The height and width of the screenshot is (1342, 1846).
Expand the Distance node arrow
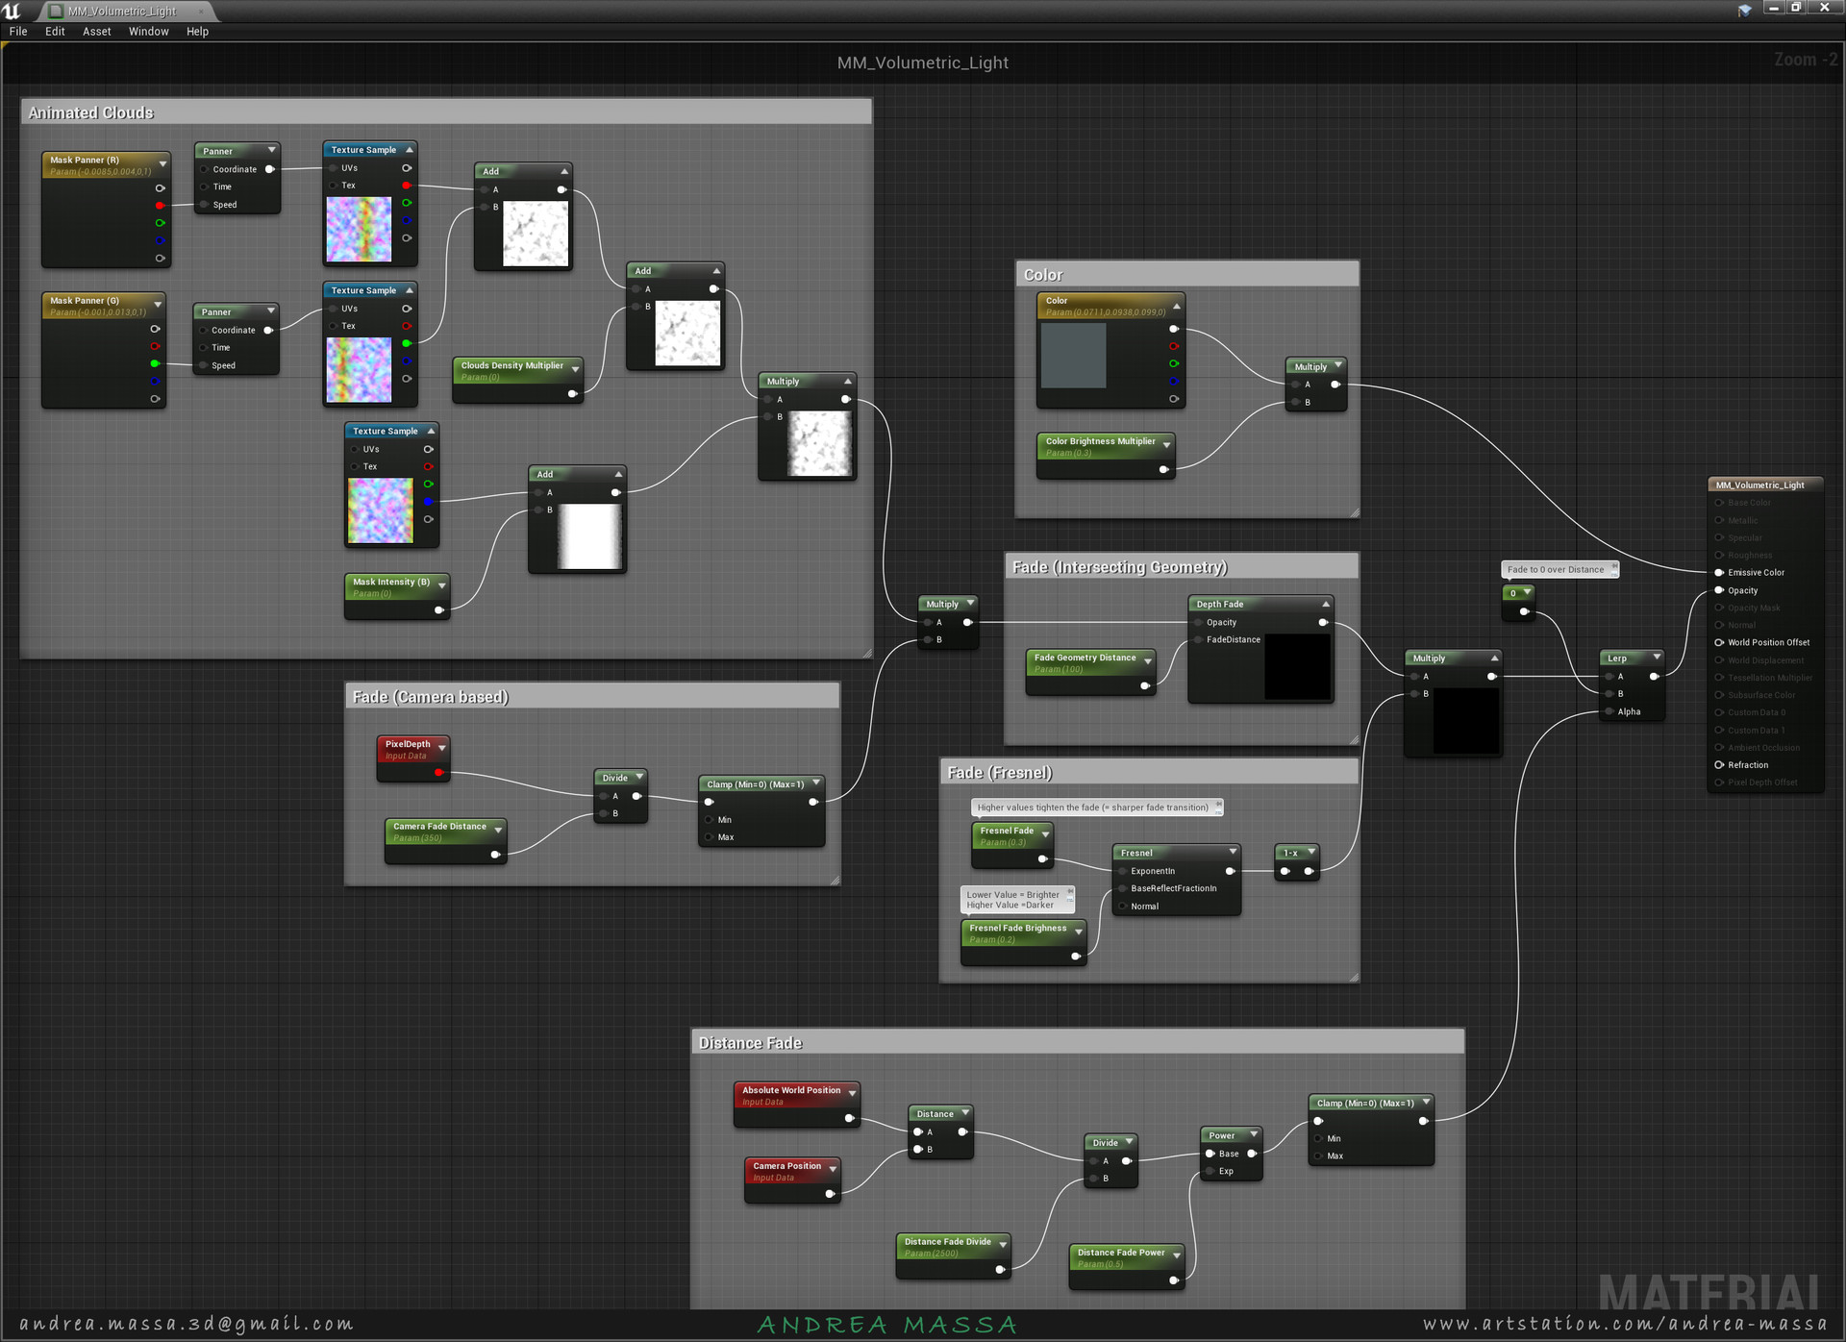tap(964, 1113)
